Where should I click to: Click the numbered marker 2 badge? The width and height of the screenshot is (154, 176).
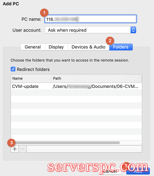[110, 41]
